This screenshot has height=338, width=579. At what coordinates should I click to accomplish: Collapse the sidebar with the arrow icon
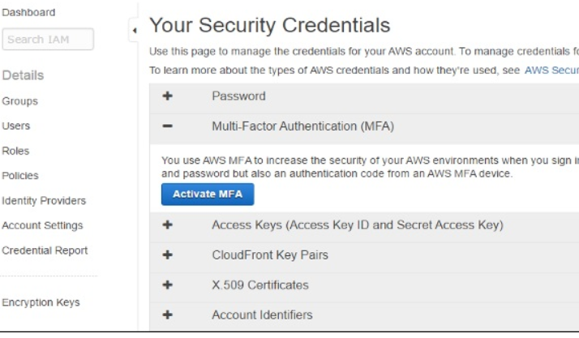point(134,31)
